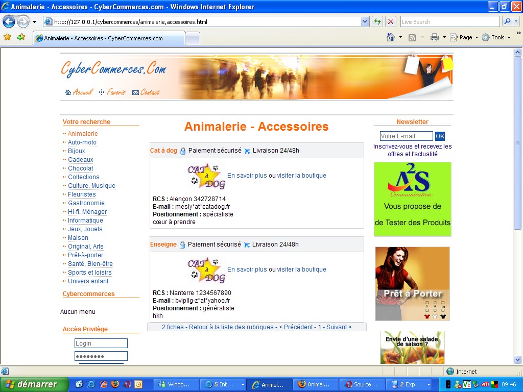Expand the Print options dropdown arrow
This screenshot has width=523, height=392.
444,37
